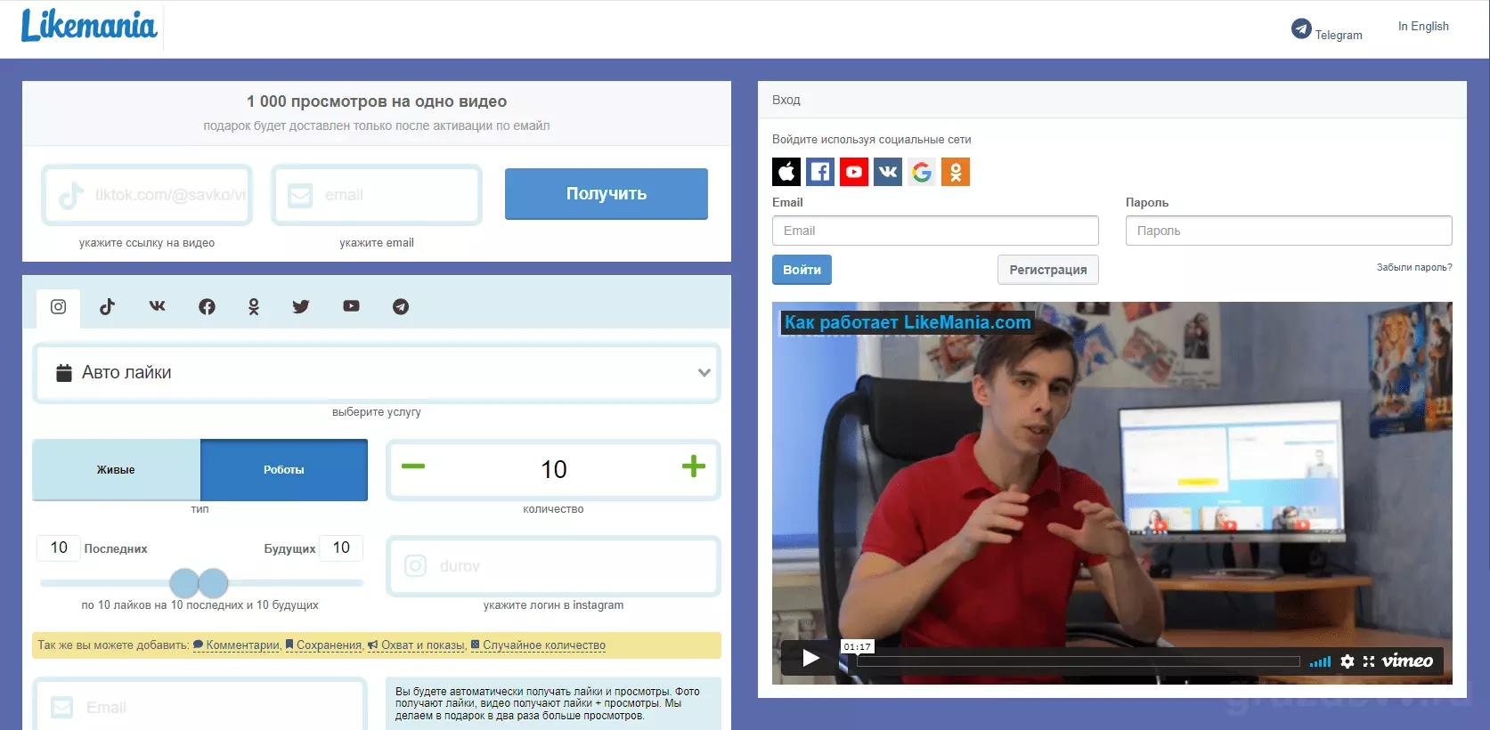Select the YouTube services tab
Image resolution: width=1490 pixels, height=730 pixels.
pos(351,307)
